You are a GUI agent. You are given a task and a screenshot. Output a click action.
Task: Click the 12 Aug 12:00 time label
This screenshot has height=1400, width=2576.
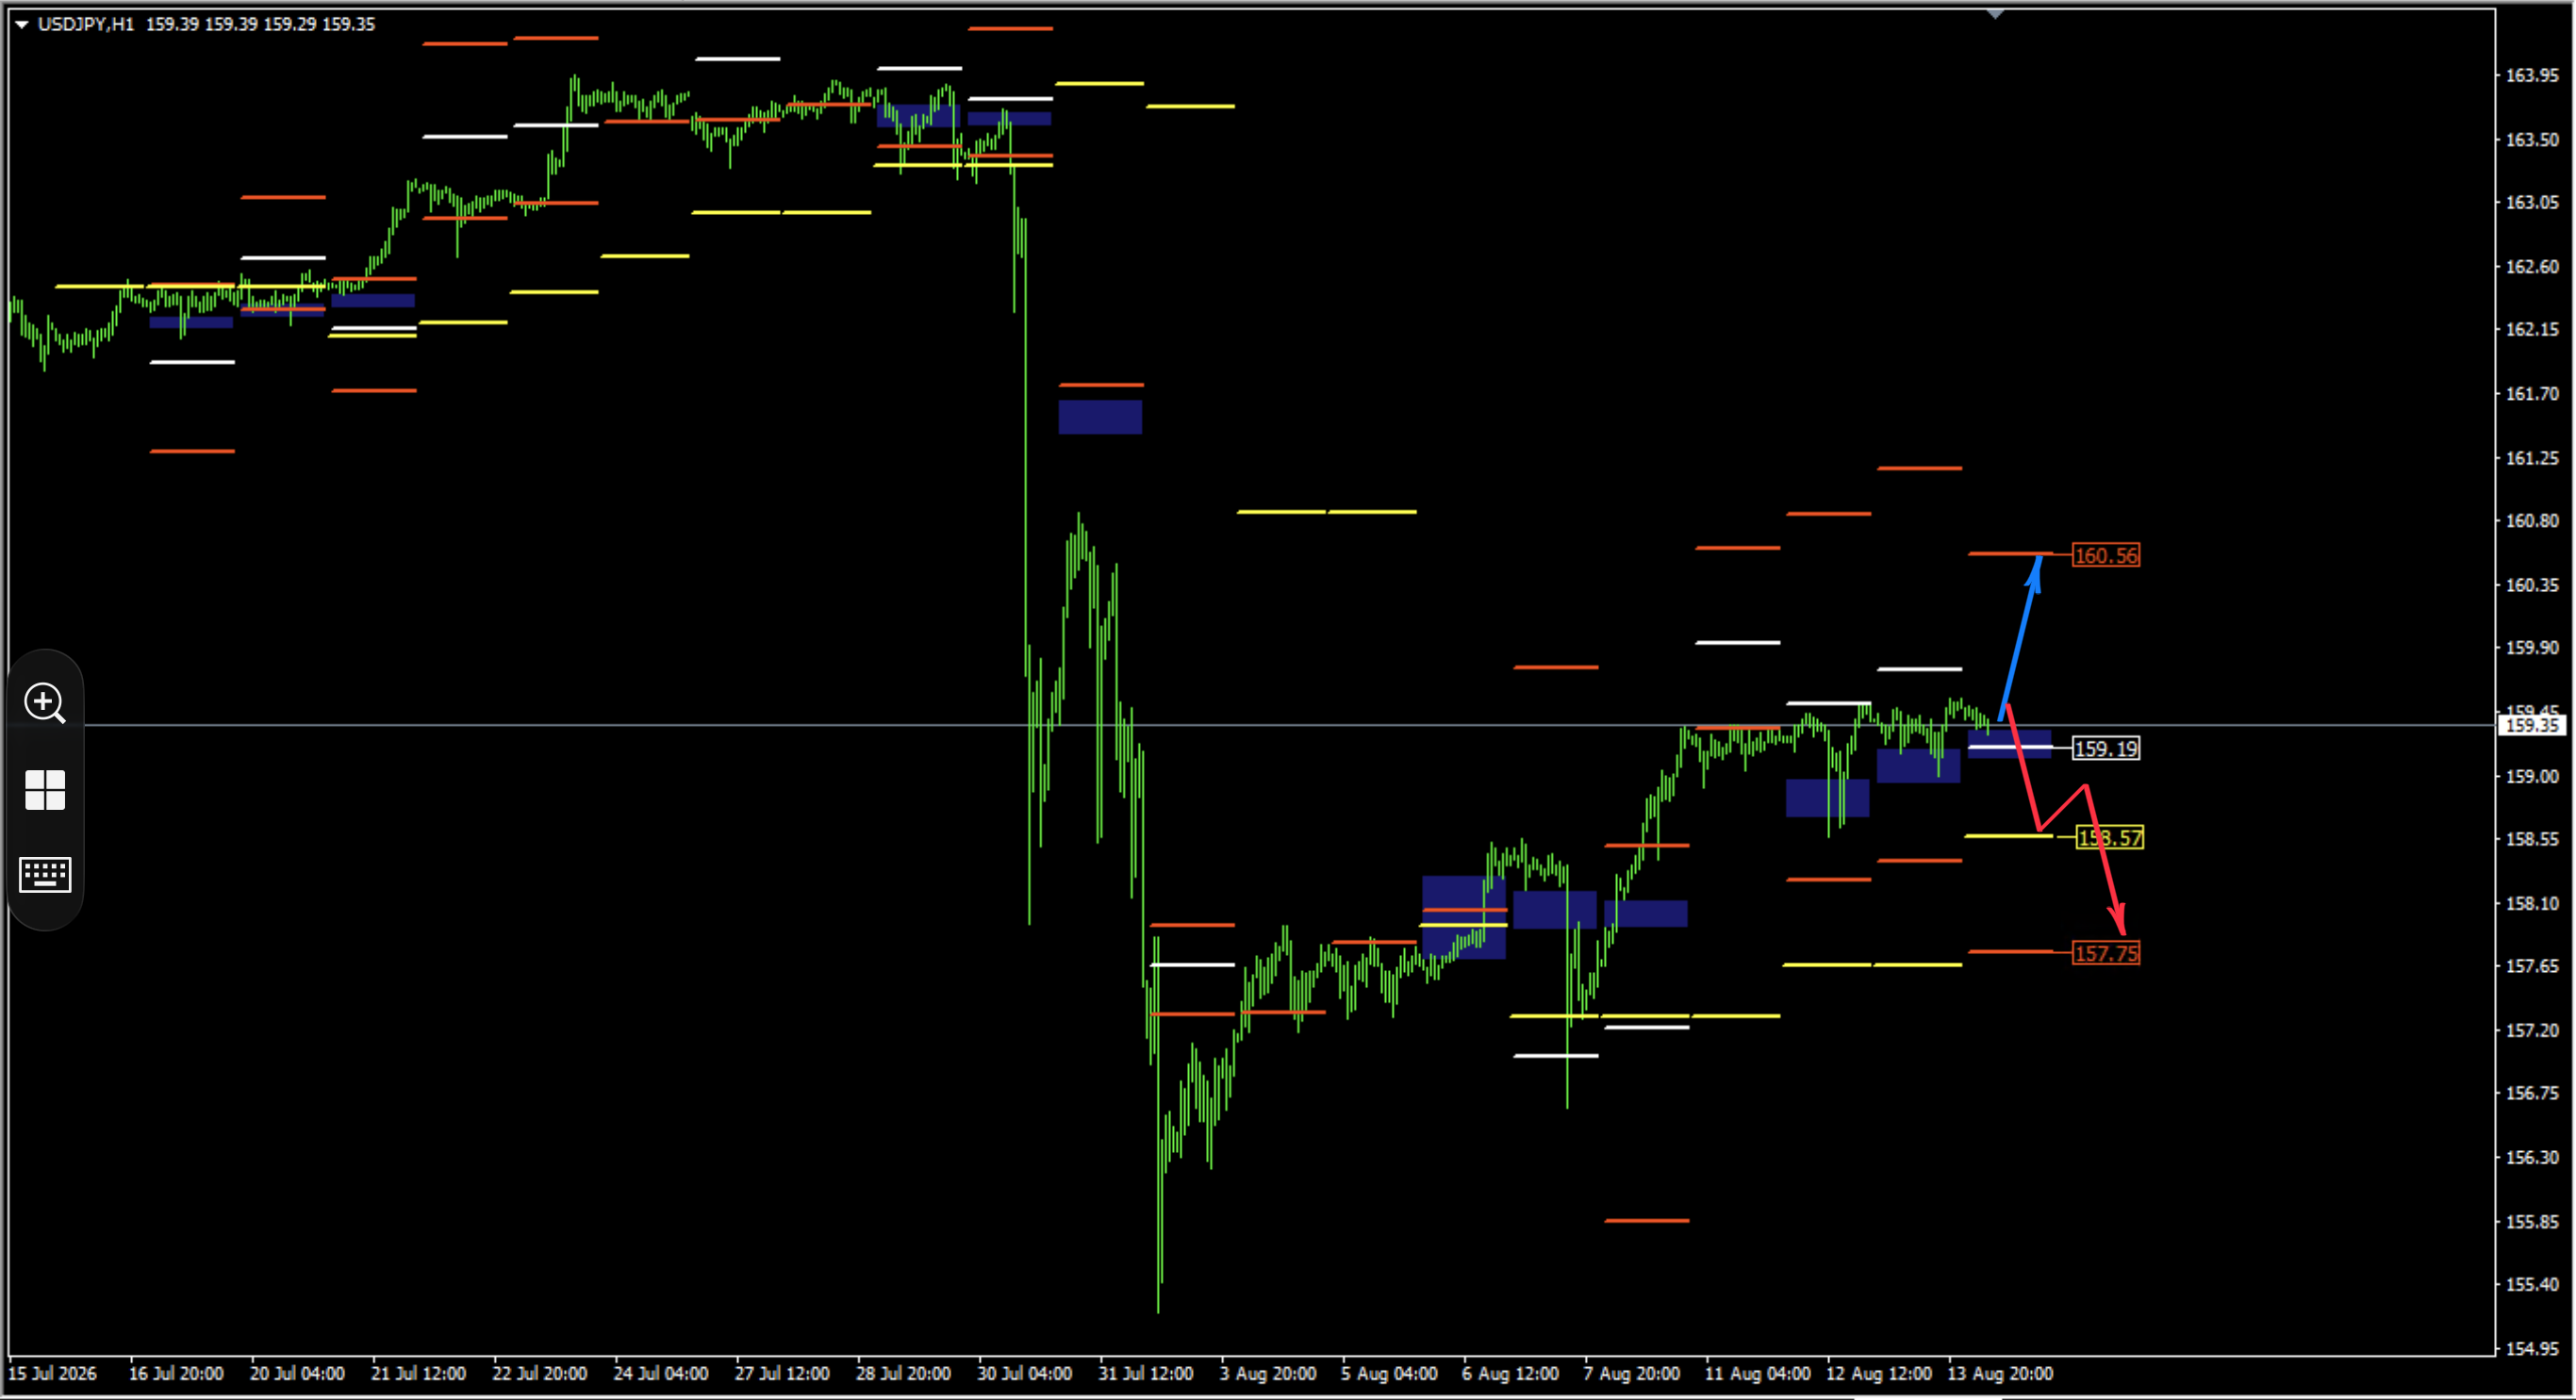coord(1879,1374)
